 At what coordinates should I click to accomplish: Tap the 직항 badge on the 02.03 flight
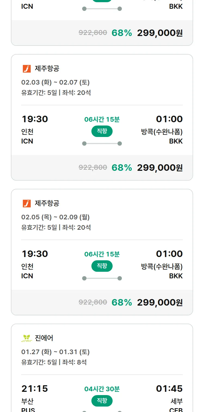point(102,131)
